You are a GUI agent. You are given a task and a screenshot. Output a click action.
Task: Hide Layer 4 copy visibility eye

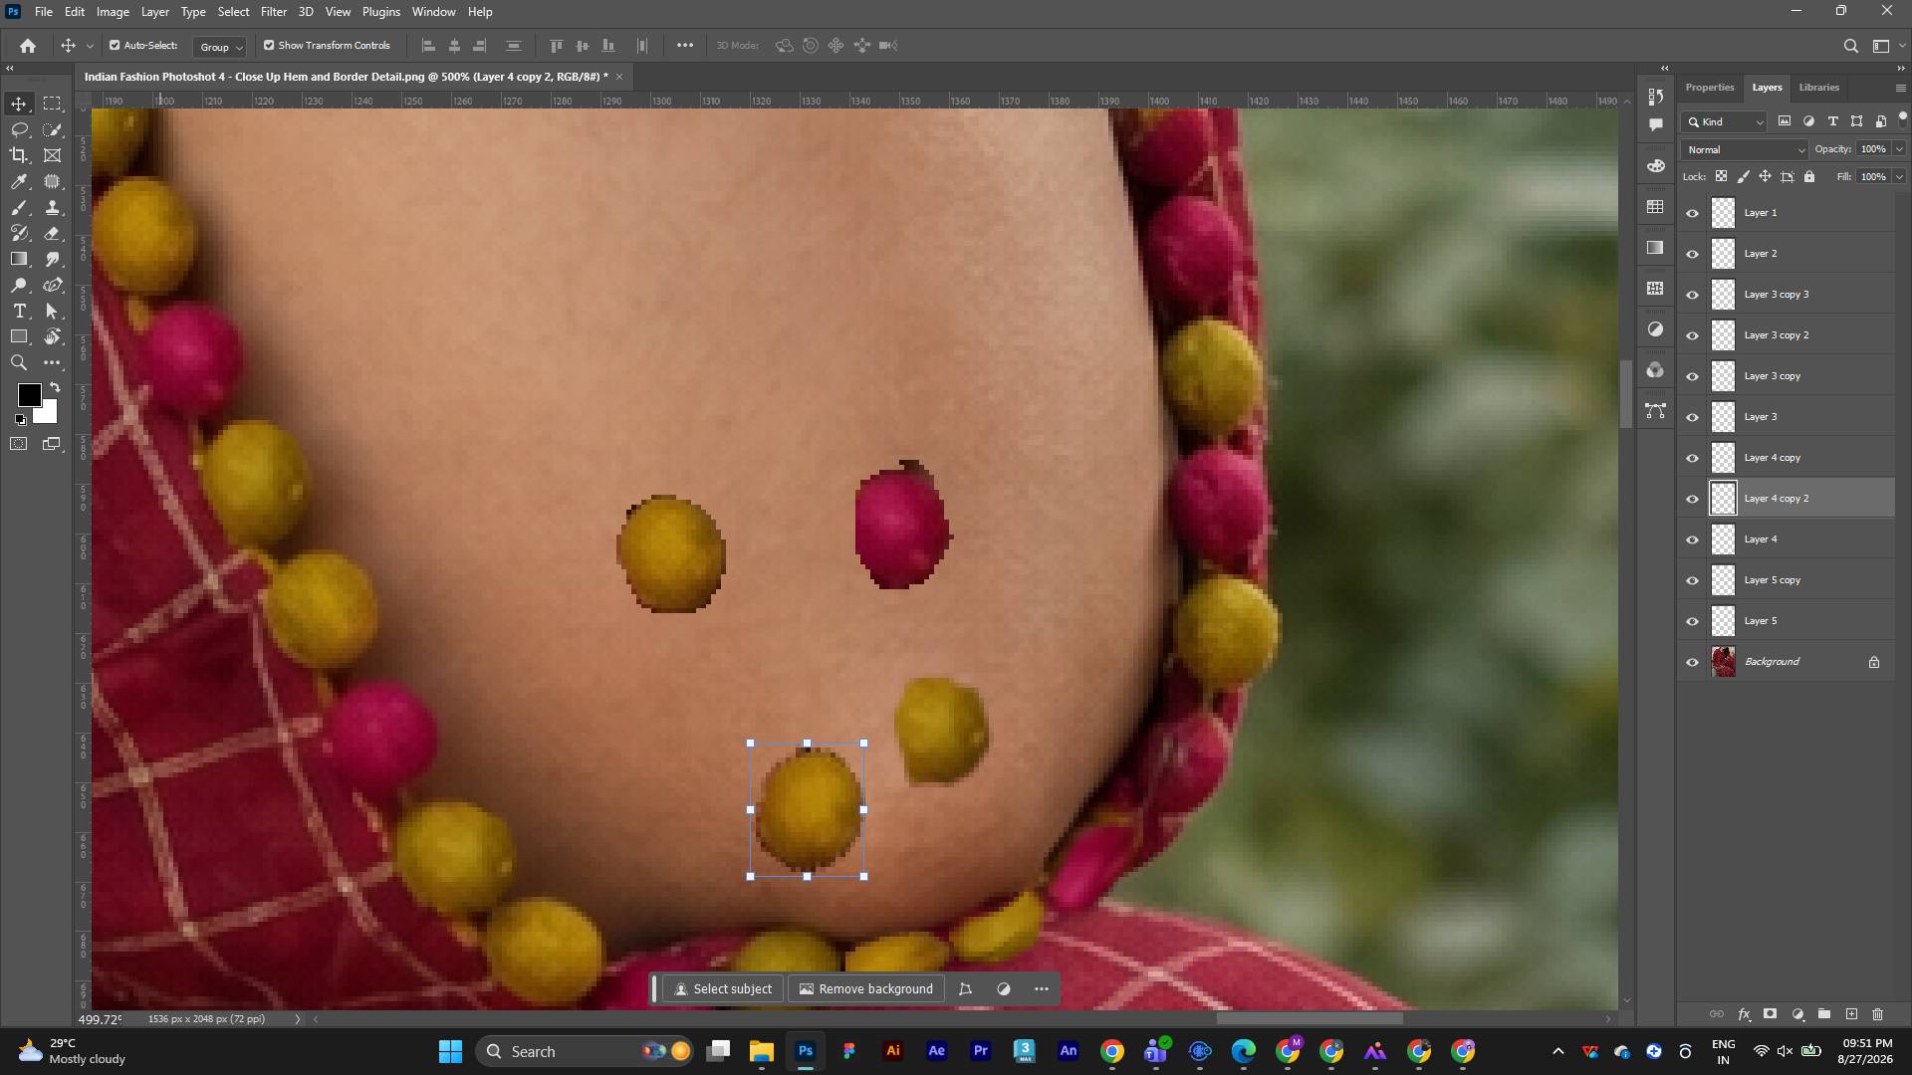tap(1692, 459)
